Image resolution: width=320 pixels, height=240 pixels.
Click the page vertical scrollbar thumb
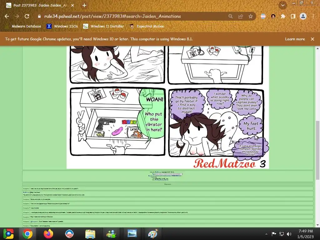317,150
